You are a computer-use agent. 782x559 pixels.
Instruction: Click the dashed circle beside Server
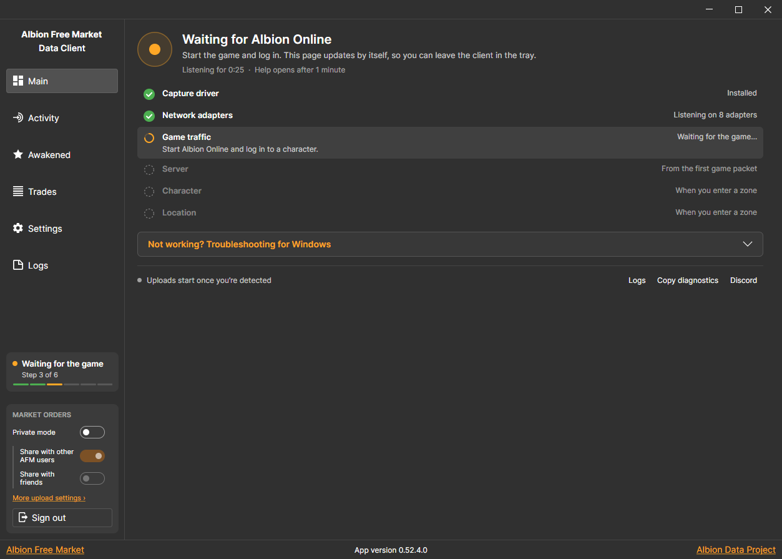tap(149, 169)
